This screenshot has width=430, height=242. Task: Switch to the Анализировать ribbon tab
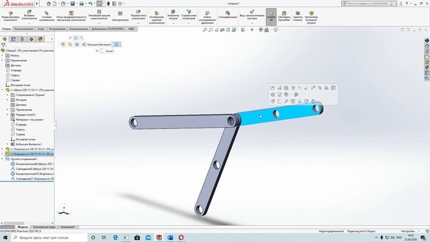79,29
